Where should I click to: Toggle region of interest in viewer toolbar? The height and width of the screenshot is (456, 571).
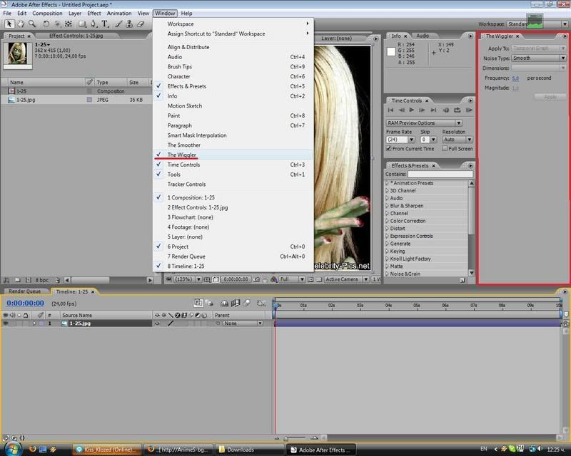(x=310, y=279)
